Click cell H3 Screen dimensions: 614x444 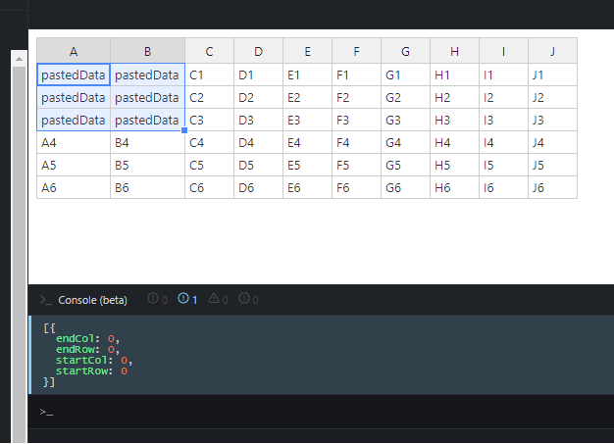pos(454,120)
